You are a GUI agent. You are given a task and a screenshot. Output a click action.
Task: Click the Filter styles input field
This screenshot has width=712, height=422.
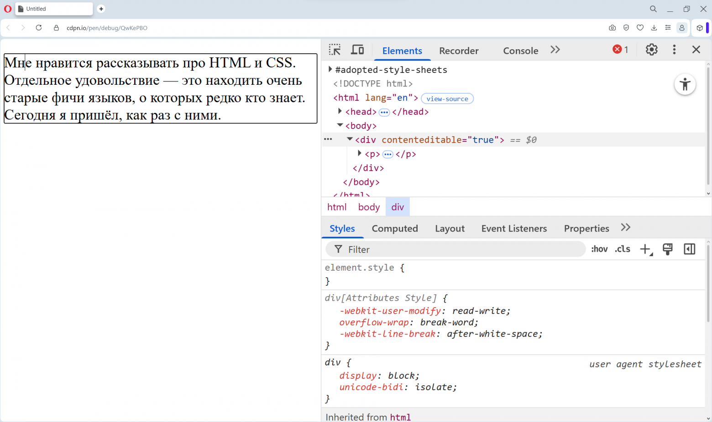[455, 249]
